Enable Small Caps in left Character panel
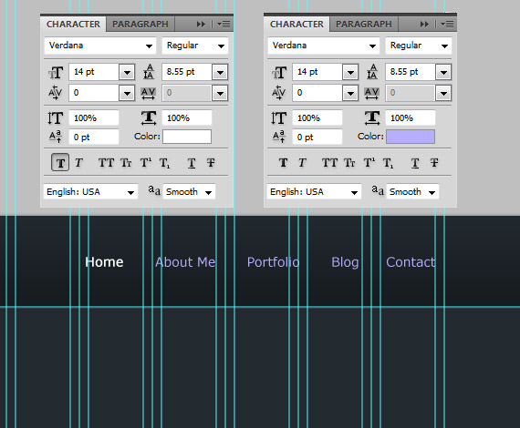Viewport: 520px width, 428px height. (126, 162)
